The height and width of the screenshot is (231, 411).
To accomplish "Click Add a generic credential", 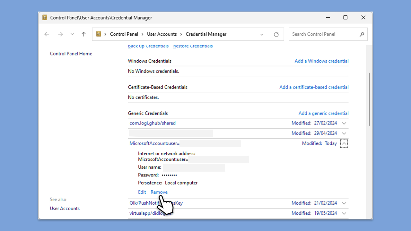I will [323, 113].
